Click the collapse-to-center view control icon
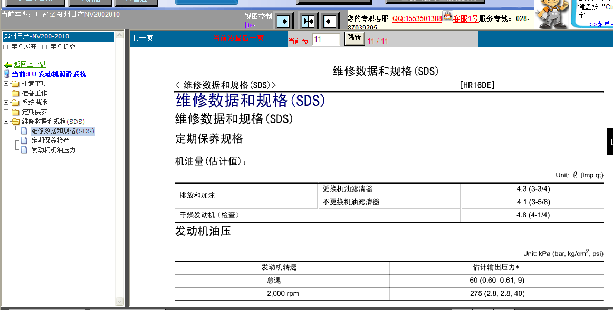This screenshot has height=310, width=613. 308,21
